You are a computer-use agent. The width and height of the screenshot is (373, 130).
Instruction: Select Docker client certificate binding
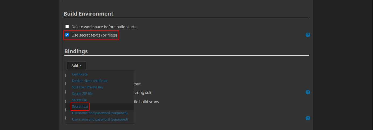pyautogui.click(x=90, y=81)
